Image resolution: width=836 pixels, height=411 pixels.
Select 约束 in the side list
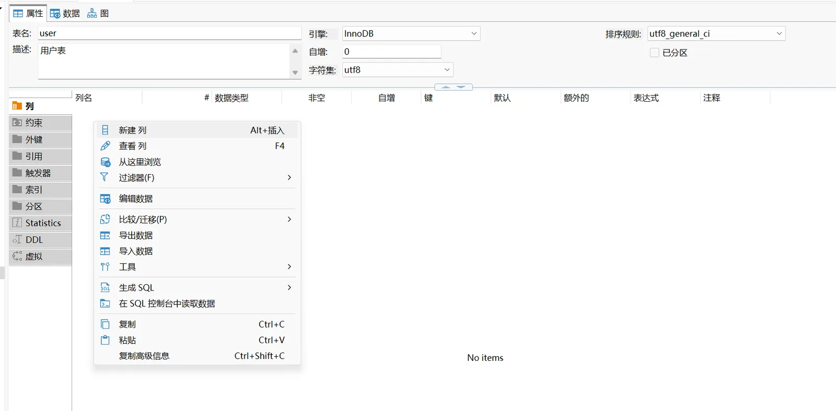pyautogui.click(x=40, y=123)
